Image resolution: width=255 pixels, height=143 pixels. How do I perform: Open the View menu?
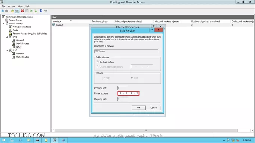(x=20, y=6)
